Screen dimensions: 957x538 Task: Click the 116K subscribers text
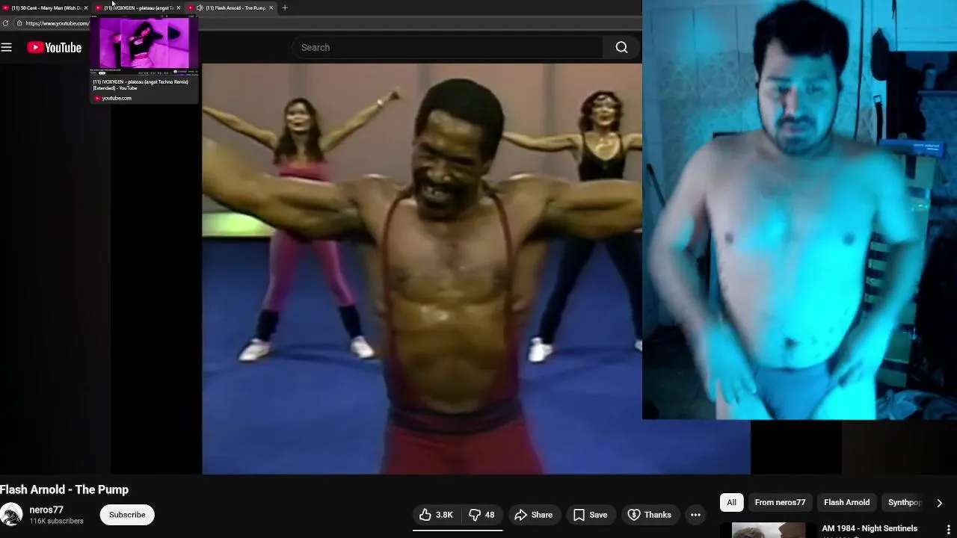pos(56,521)
